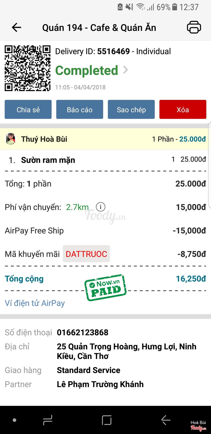Tap the Completed status text
Image resolution: width=211 pixels, height=434 pixels.
coord(87,70)
